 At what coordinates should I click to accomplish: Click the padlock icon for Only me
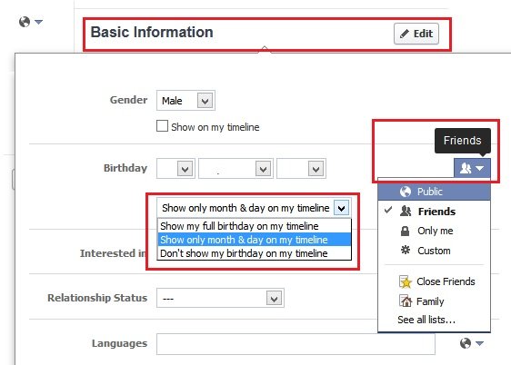tap(405, 231)
